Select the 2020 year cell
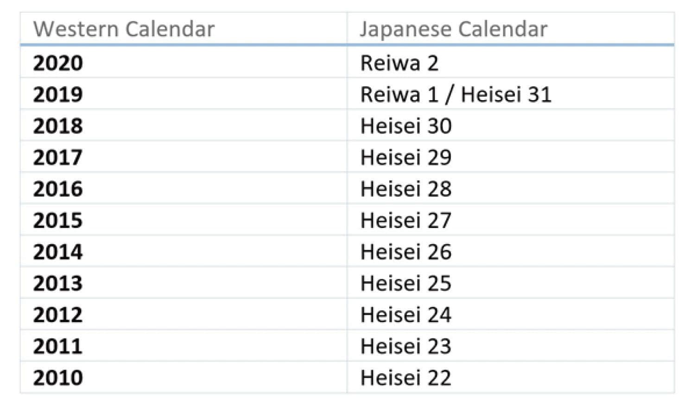Viewport: 691px width, 405px height. [58, 63]
